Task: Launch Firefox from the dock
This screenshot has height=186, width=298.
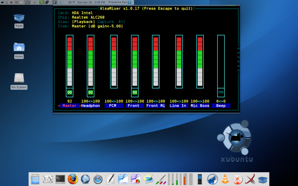Action: coord(73,179)
